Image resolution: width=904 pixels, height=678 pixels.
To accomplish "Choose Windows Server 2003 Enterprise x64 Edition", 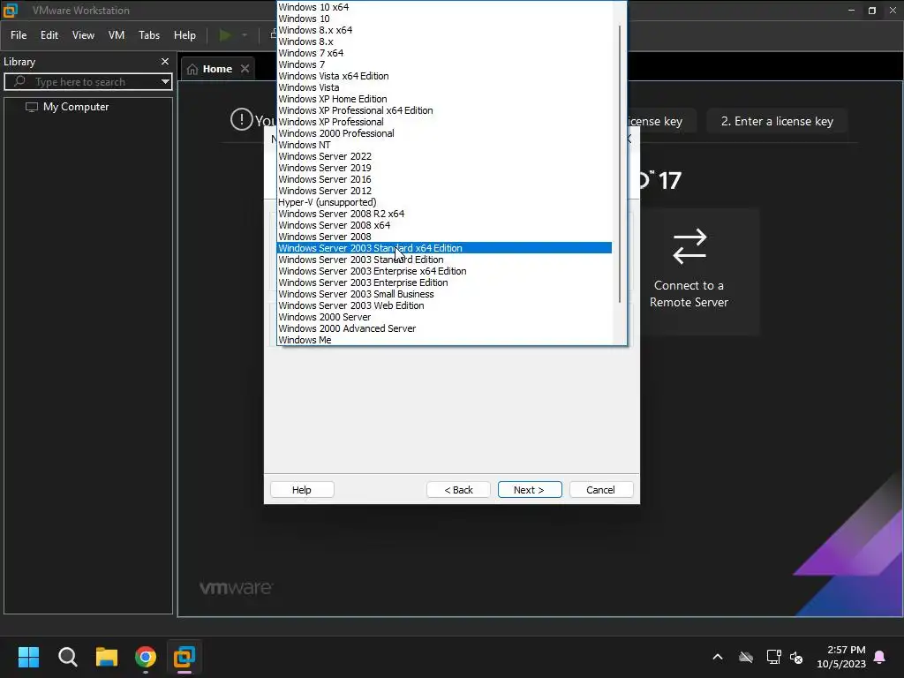I will pos(445,271).
